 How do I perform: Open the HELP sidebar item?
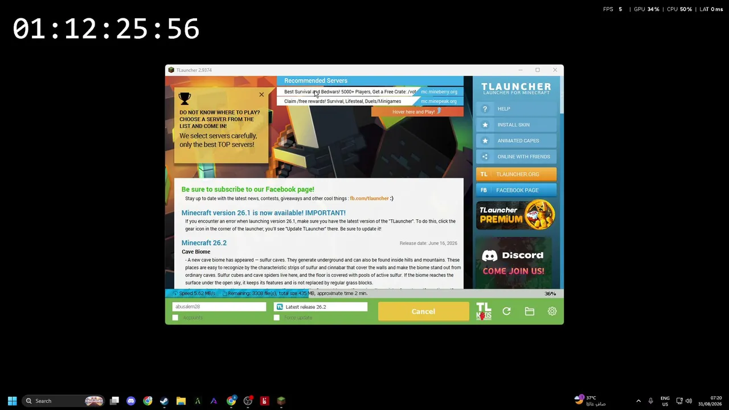coord(517,109)
